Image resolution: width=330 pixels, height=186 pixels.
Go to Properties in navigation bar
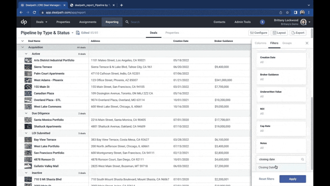(x=63, y=22)
